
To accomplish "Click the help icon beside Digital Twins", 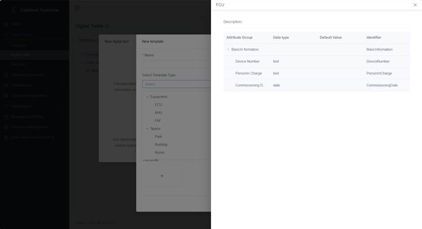I will tap(107, 26).
